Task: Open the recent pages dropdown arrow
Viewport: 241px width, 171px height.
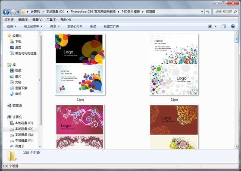Action: pos(18,12)
